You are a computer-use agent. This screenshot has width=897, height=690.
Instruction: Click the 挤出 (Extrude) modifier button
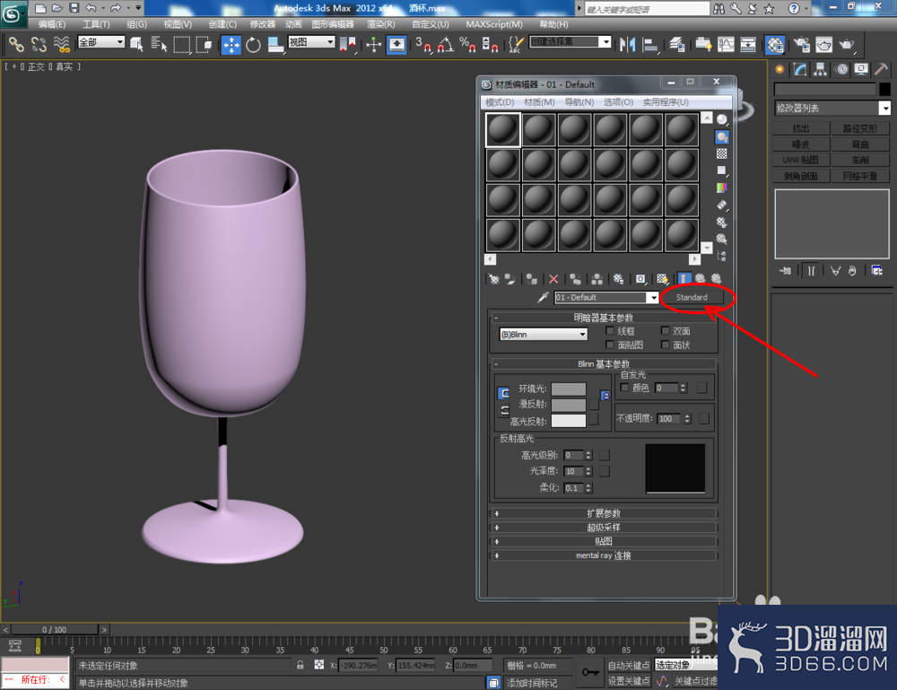(801, 128)
